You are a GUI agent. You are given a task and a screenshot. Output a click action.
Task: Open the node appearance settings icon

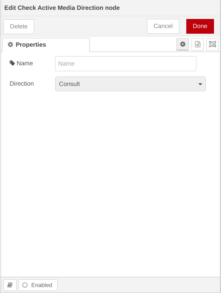coord(213,44)
